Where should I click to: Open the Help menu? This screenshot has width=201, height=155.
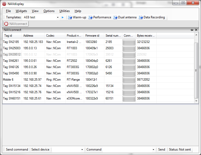(x=78, y=11)
